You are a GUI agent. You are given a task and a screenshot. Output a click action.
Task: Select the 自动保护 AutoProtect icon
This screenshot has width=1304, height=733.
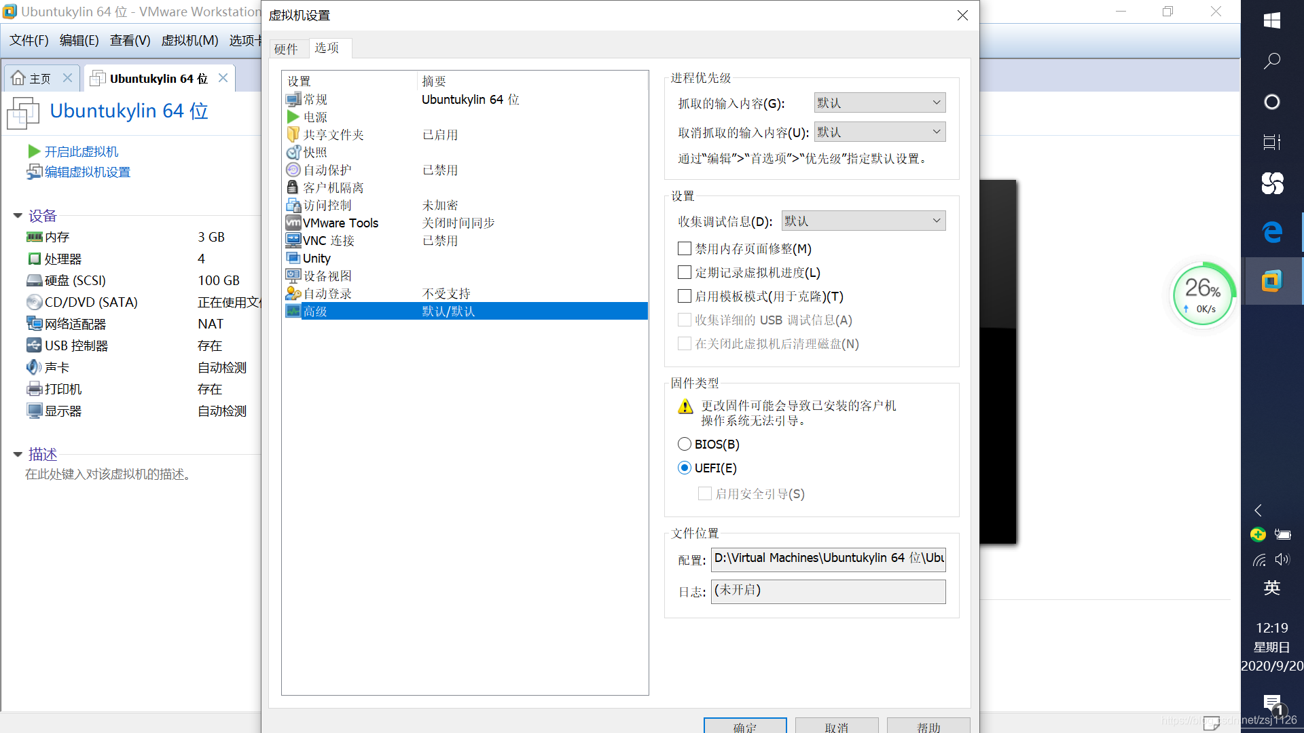click(293, 170)
